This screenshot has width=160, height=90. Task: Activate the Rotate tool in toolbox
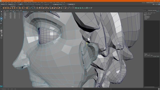(x=1, y=21)
